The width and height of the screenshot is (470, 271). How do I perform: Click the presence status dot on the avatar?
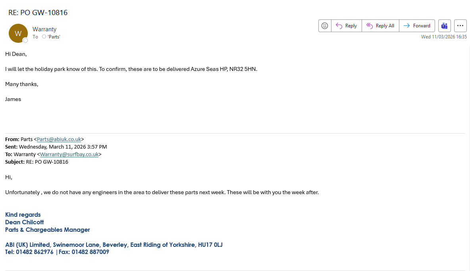pyautogui.click(x=25, y=40)
